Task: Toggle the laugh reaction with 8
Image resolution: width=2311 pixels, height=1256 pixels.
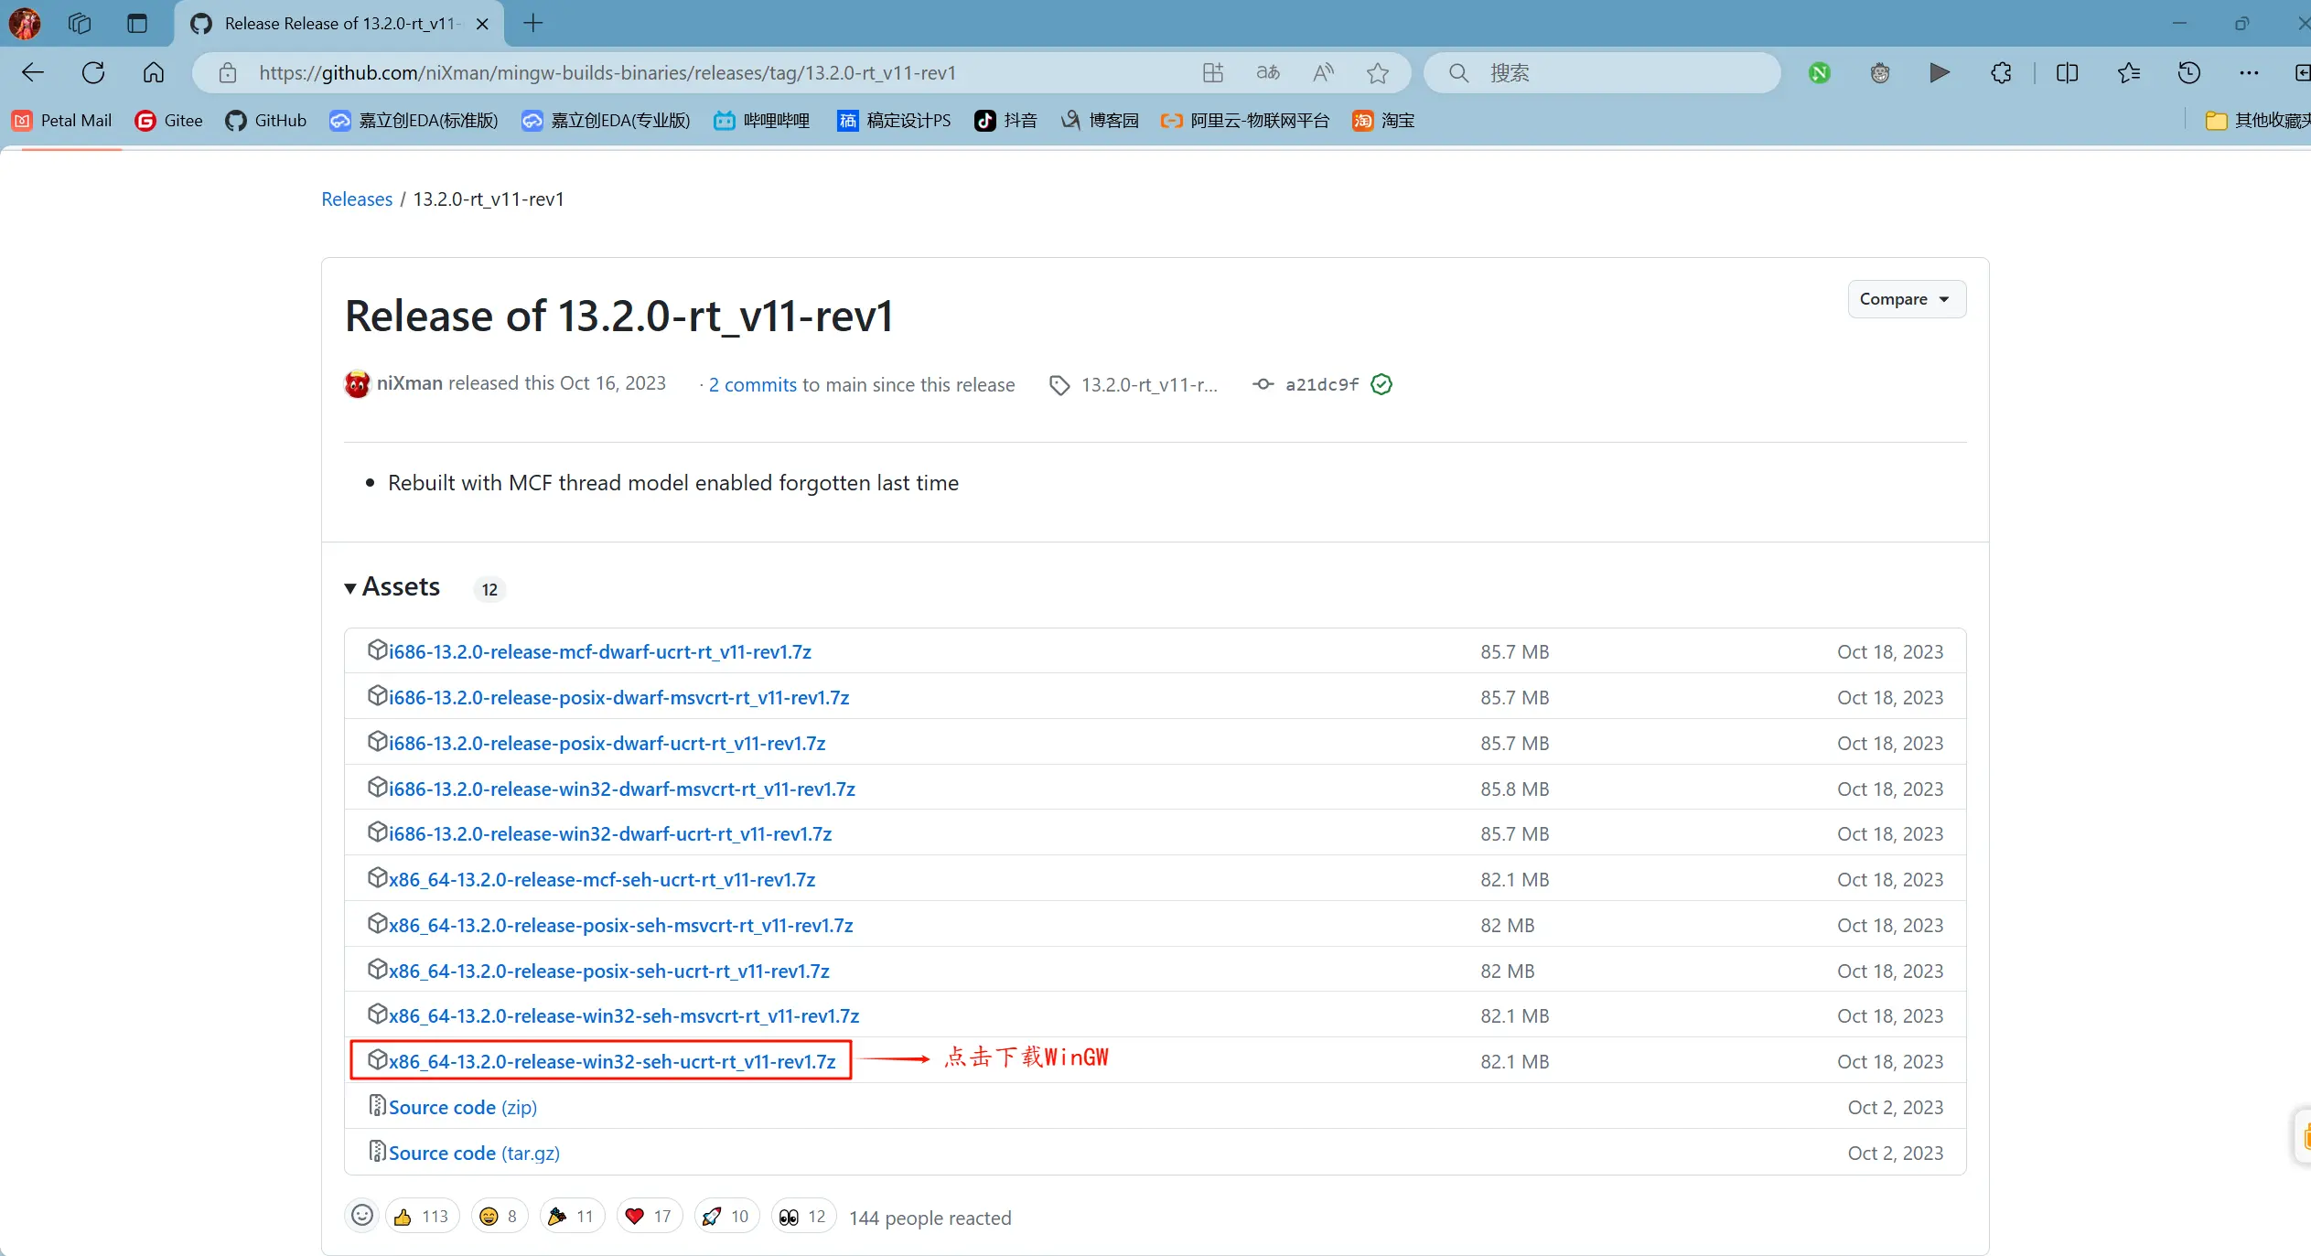Action: [500, 1216]
